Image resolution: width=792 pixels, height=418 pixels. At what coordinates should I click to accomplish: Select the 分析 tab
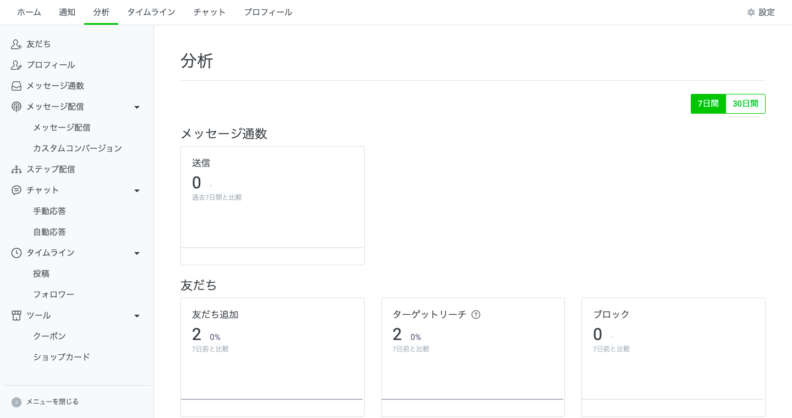[101, 12]
